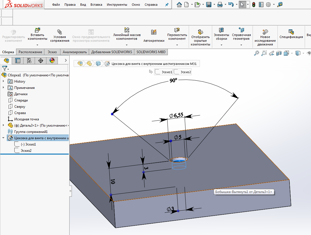The height and width of the screenshot is (235, 311).
Task: Open the Measure tape tool
Action: (x=280, y=5)
